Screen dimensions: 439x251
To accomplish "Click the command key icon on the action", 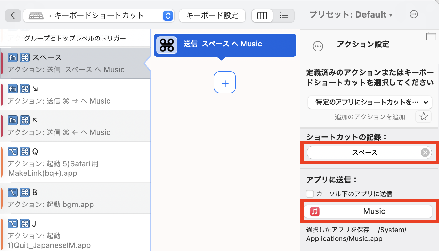I will coord(167,45).
